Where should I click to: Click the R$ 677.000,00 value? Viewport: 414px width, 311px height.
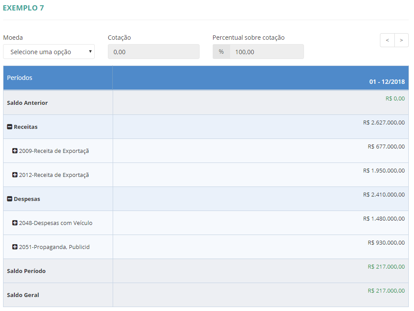pos(386,147)
